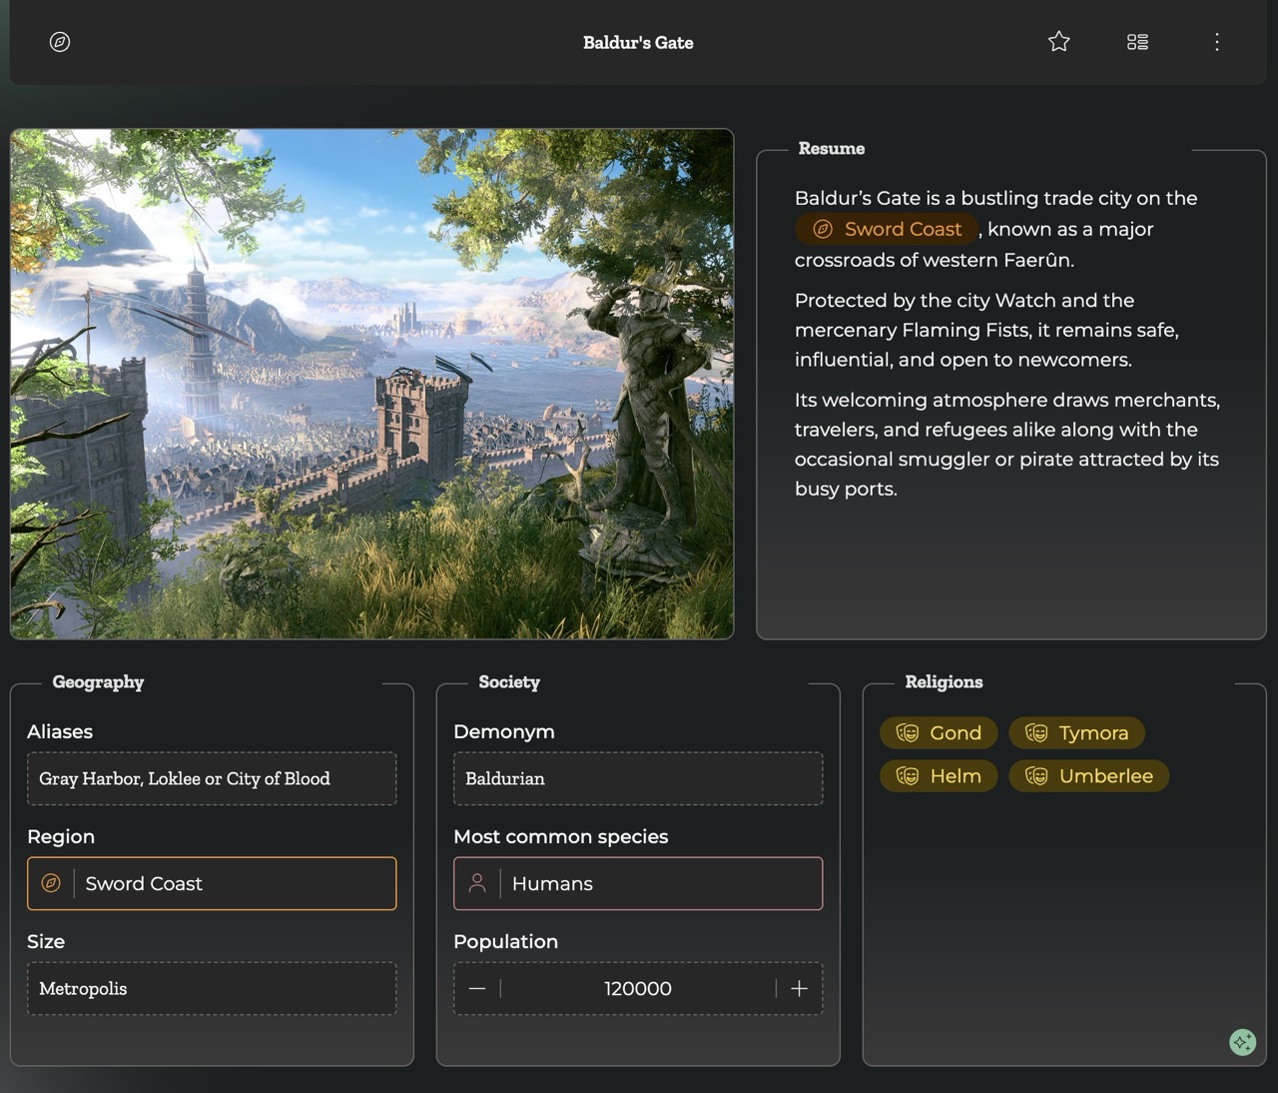Open the Helm religion tag
1278x1093 pixels.
coord(939,776)
